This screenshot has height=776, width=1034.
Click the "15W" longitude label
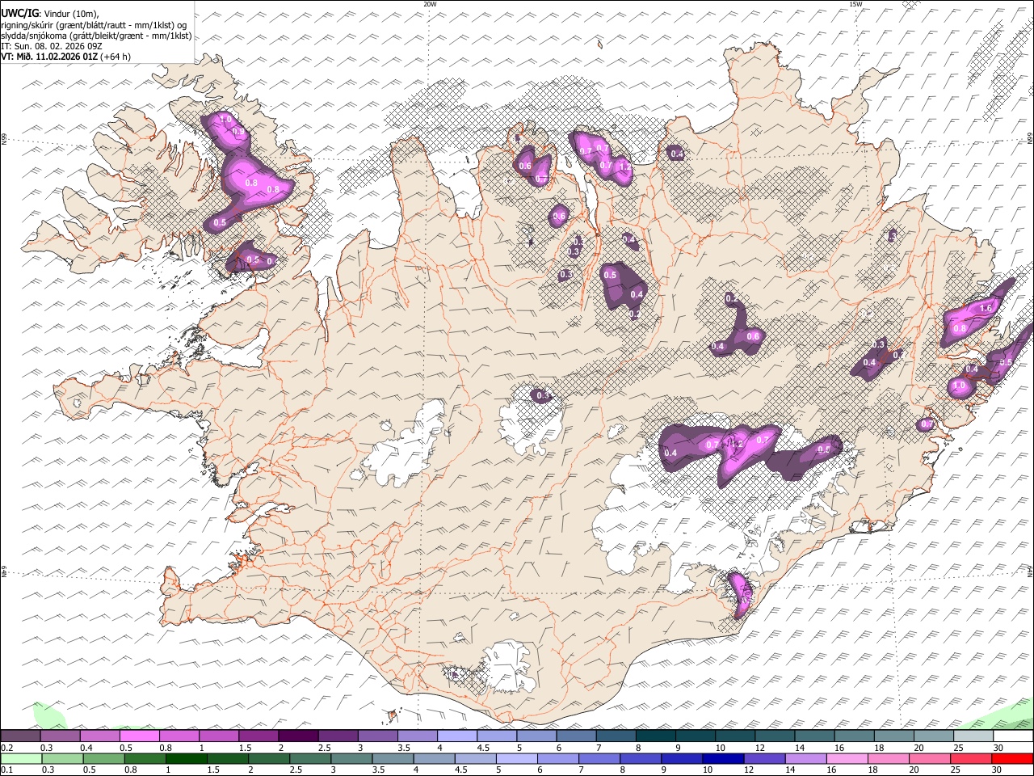[855, 4]
